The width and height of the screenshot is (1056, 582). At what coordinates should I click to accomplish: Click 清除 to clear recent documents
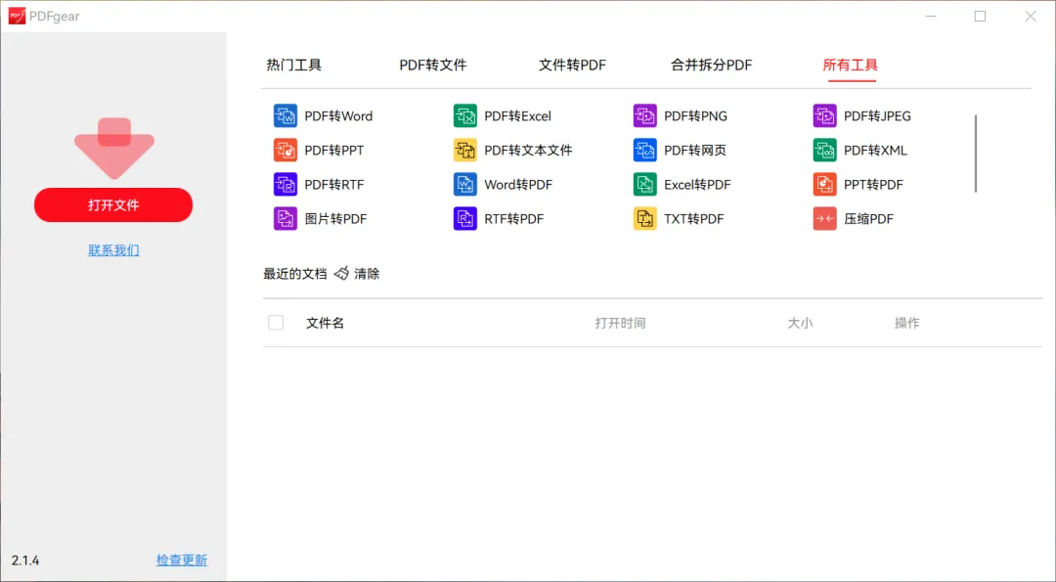pos(367,274)
